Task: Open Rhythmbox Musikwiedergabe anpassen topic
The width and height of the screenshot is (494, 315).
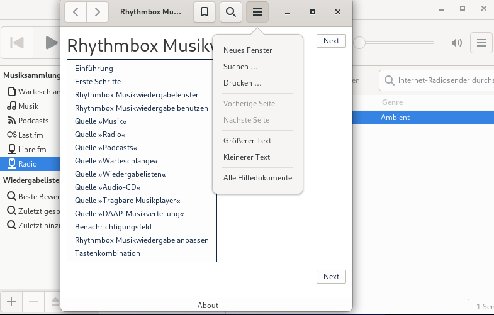Action: (142, 240)
